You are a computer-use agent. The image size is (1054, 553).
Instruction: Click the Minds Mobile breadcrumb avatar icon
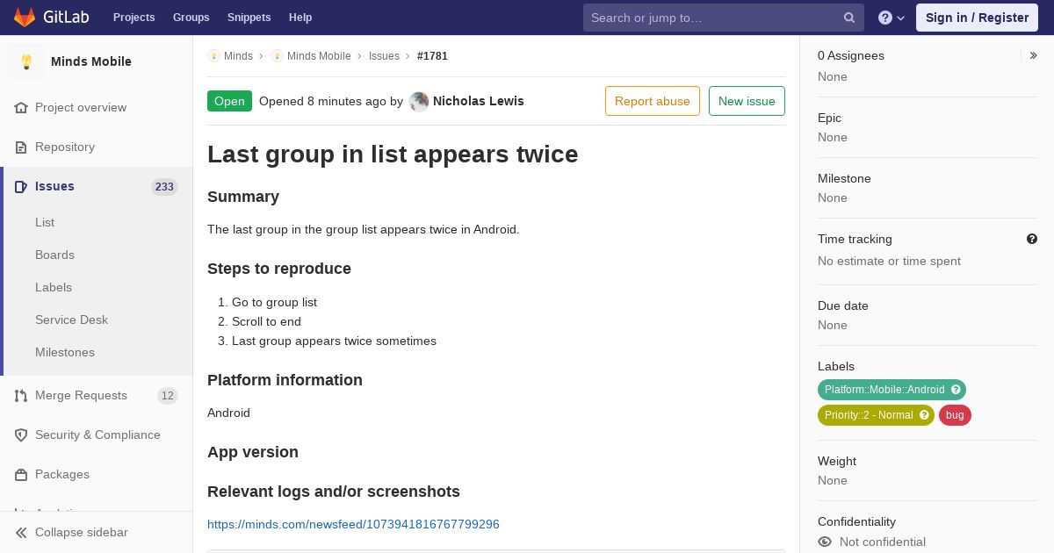point(277,56)
